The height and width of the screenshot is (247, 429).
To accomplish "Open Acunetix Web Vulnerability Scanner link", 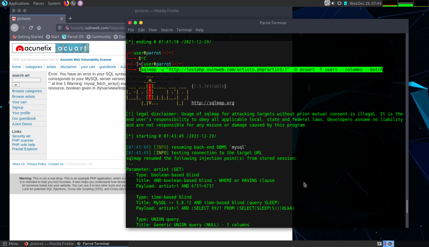I will coord(86,60).
